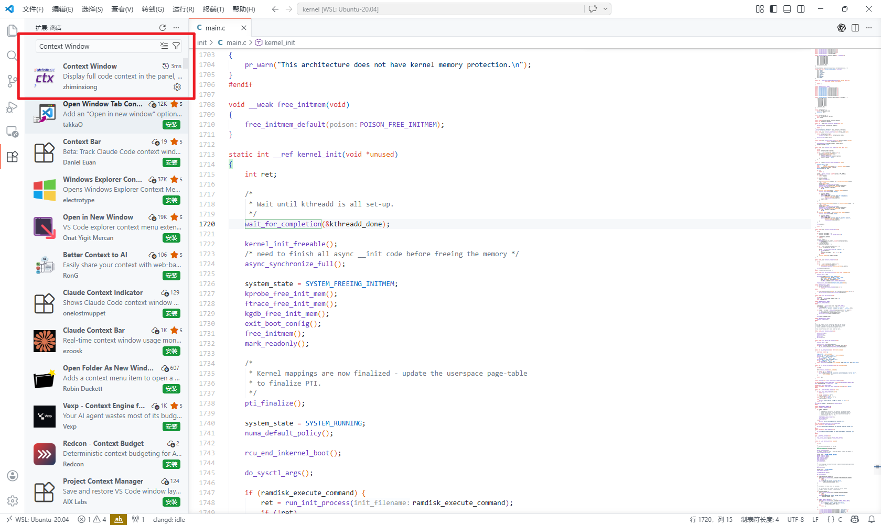Open the Copilot status icon in status bar
881x525 pixels.
855,519
